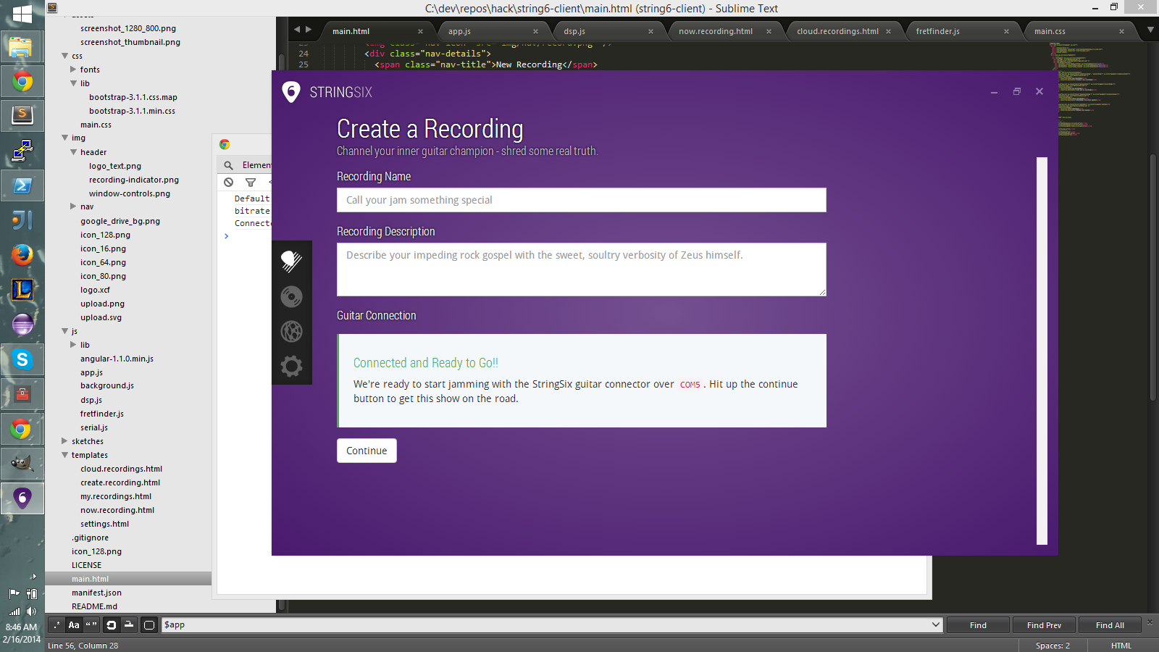Viewport: 1159px width, 652px height.
Task: Open Sublime Text taskbar icon
Action: [x=22, y=116]
